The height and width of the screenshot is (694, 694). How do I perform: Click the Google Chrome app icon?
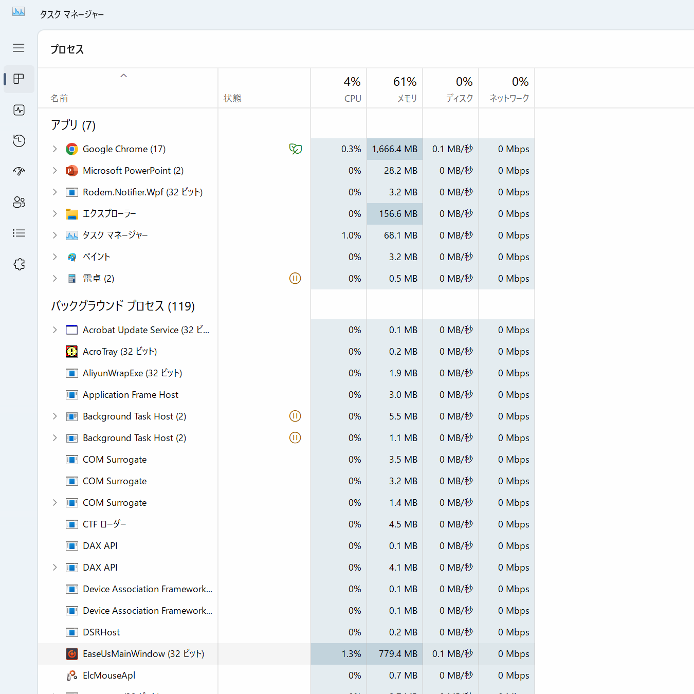pos(72,149)
